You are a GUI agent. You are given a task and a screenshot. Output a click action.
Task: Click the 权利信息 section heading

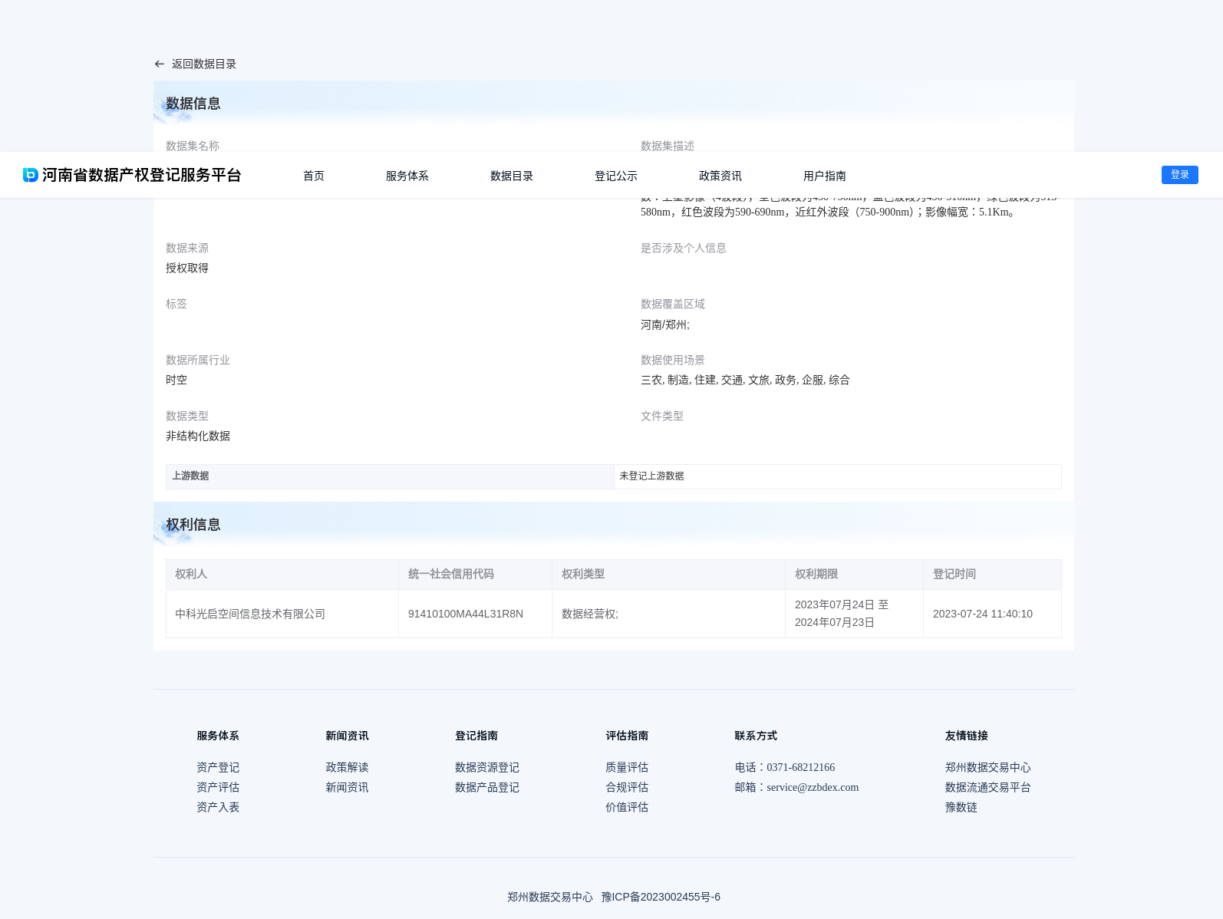[x=193, y=525]
